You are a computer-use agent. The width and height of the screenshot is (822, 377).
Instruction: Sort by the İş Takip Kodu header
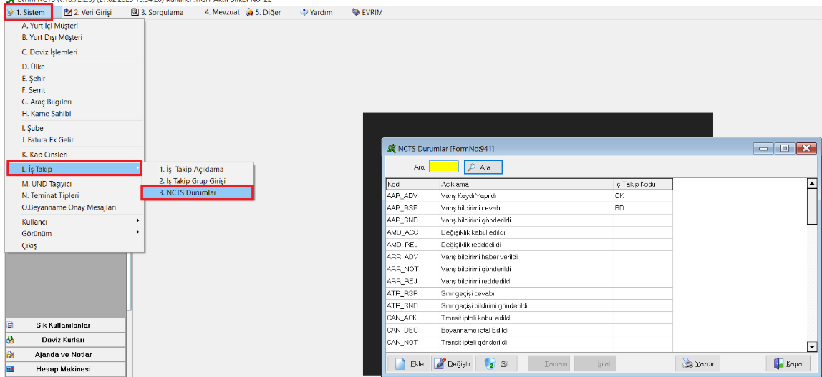click(643, 184)
